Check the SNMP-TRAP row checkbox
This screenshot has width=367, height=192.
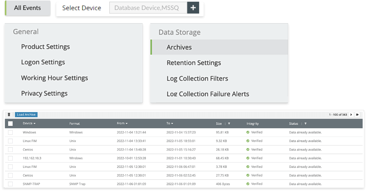point(10,184)
